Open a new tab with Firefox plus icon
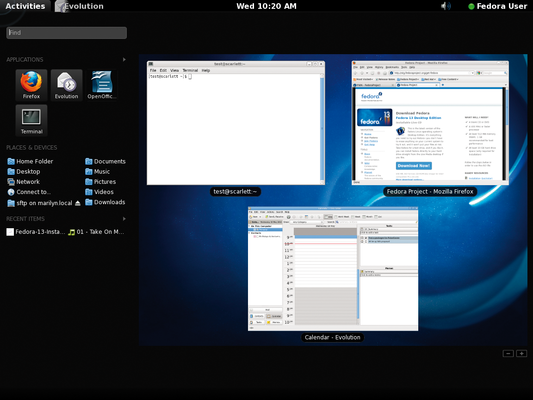Image resolution: width=533 pixels, height=400 pixels. (443, 85)
